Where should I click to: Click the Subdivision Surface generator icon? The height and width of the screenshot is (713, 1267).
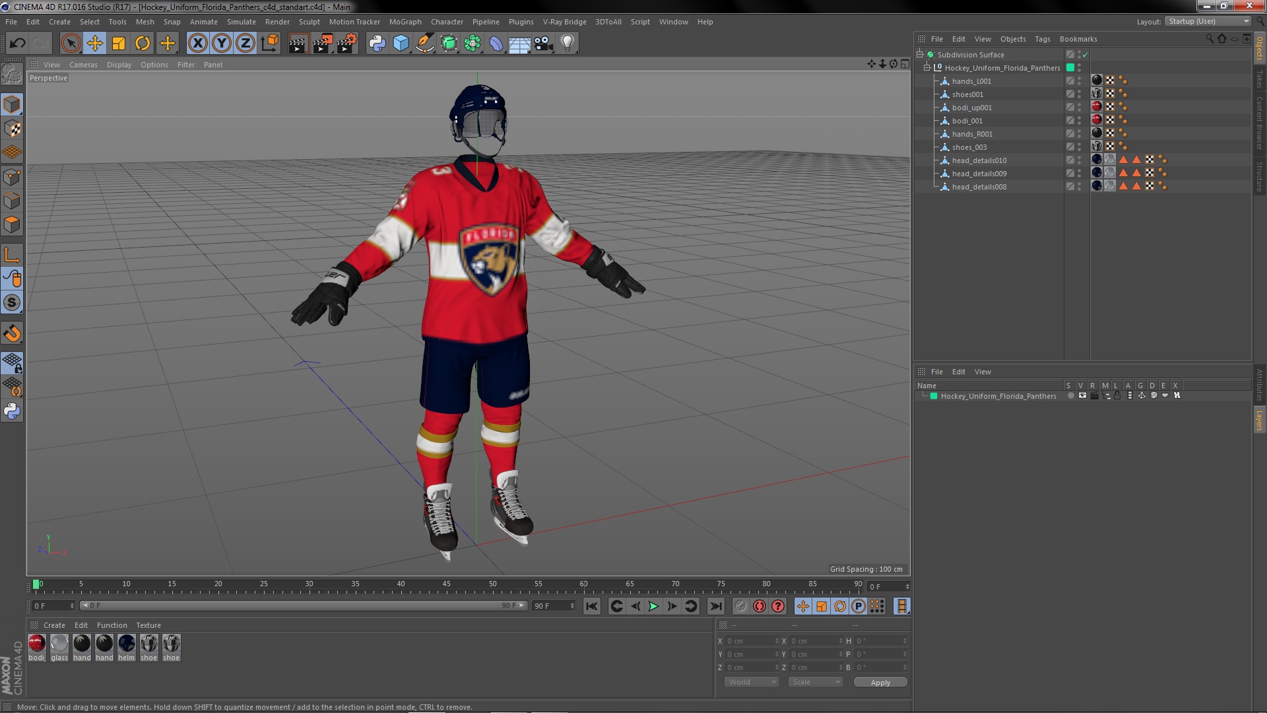pyautogui.click(x=449, y=44)
